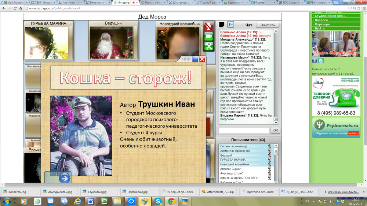Switch to РБК новости browser tab
This screenshot has width=367, height=206.
318,2
